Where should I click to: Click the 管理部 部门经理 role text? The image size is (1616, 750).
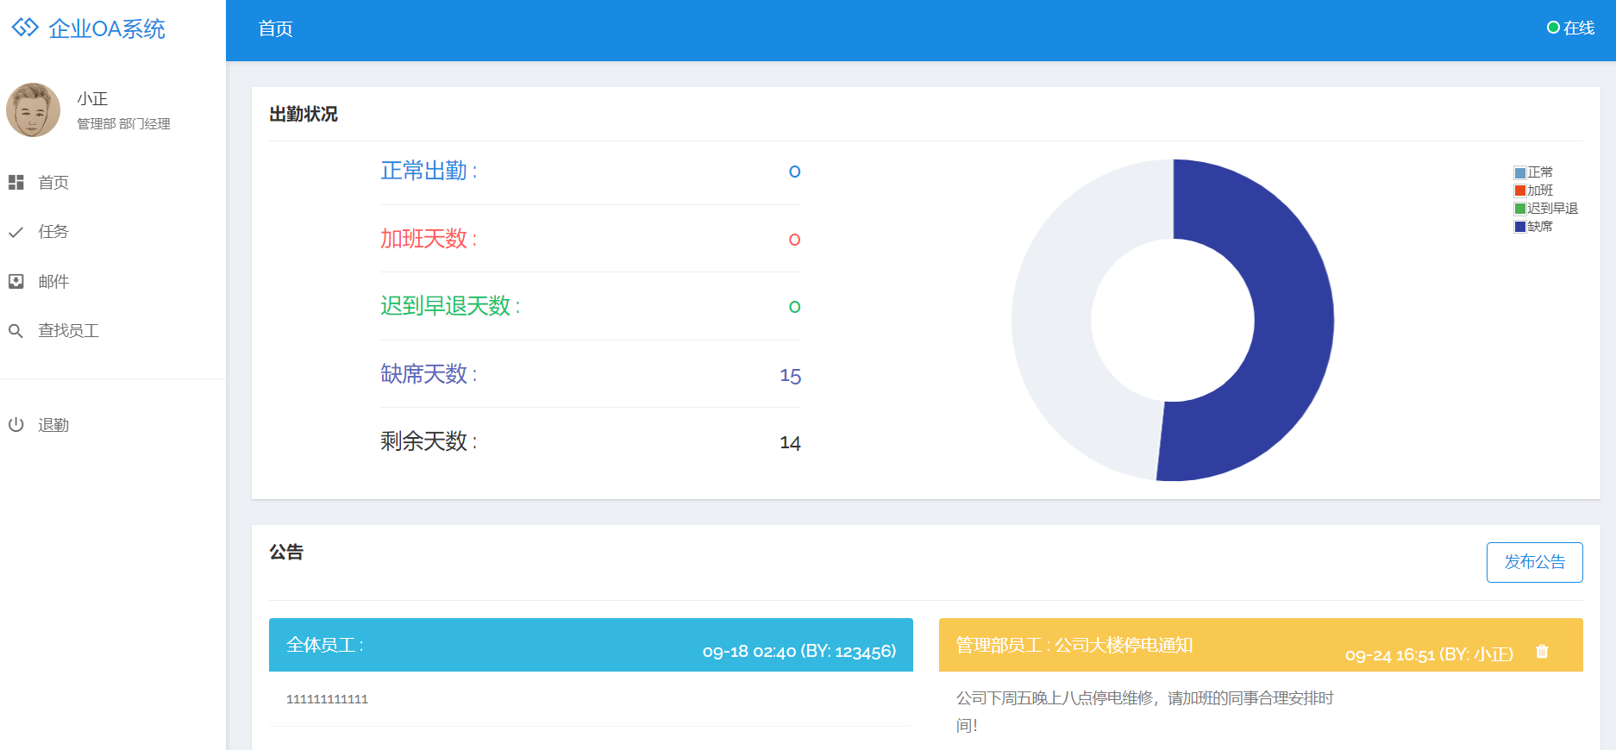pyautogui.click(x=124, y=124)
